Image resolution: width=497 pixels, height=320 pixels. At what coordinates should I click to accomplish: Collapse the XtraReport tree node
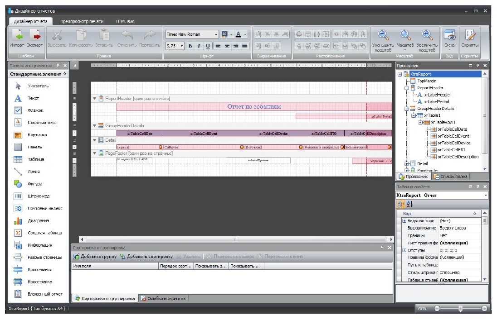tap(400, 74)
